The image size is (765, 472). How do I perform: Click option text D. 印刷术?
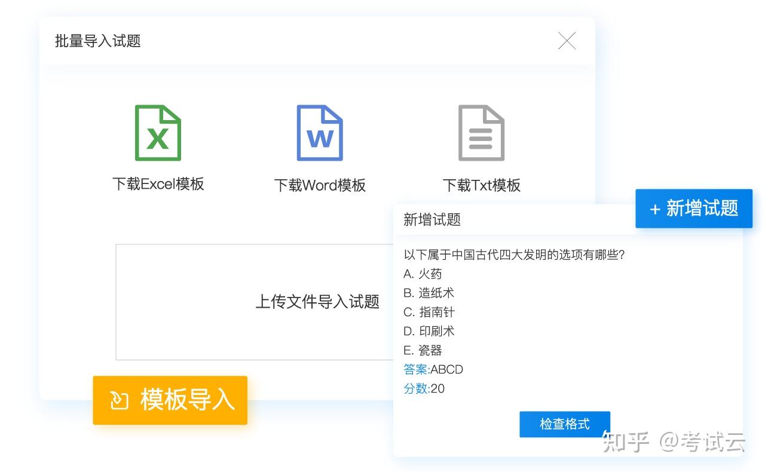(429, 331)
